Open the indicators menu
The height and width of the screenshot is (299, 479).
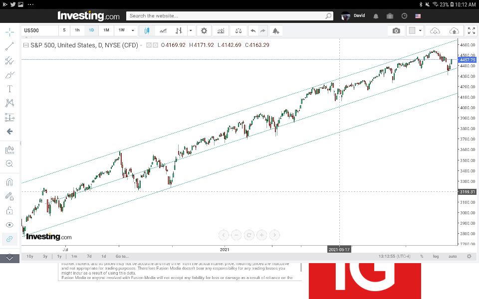[221, 30]
